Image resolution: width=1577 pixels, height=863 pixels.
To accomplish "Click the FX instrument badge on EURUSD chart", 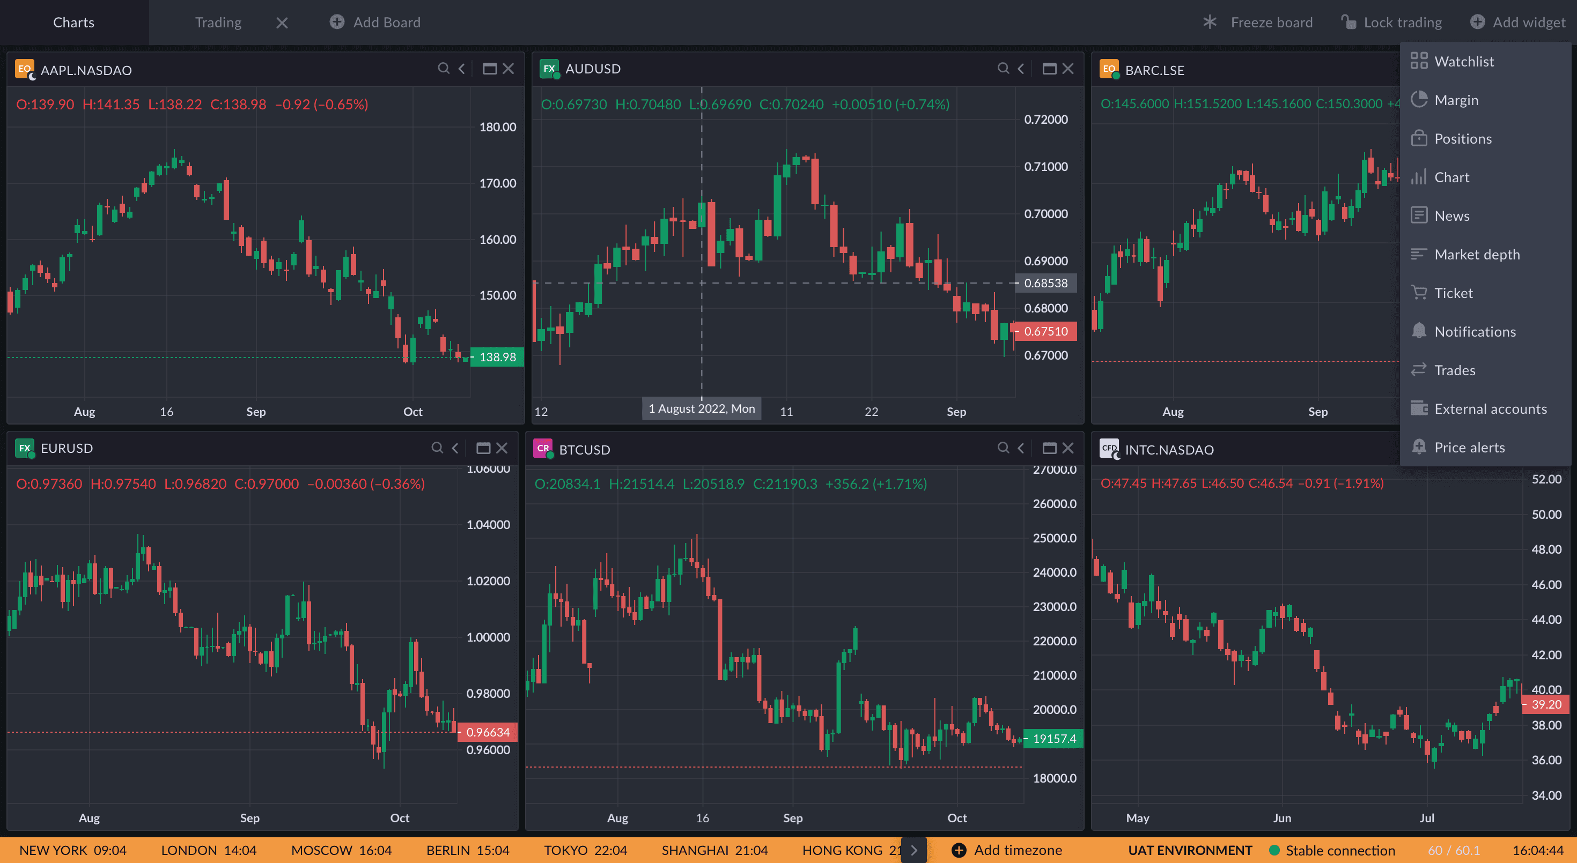I will pyautogui.click(x=25, y=448).
